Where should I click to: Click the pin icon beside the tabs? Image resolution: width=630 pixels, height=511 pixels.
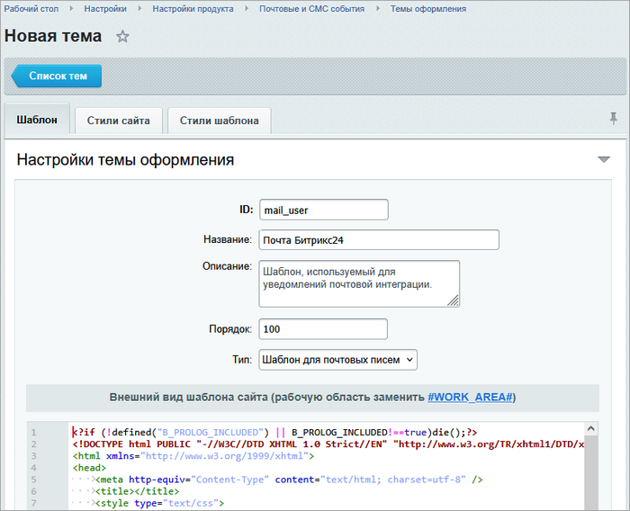pyautogui.click(x=613, y=119)
